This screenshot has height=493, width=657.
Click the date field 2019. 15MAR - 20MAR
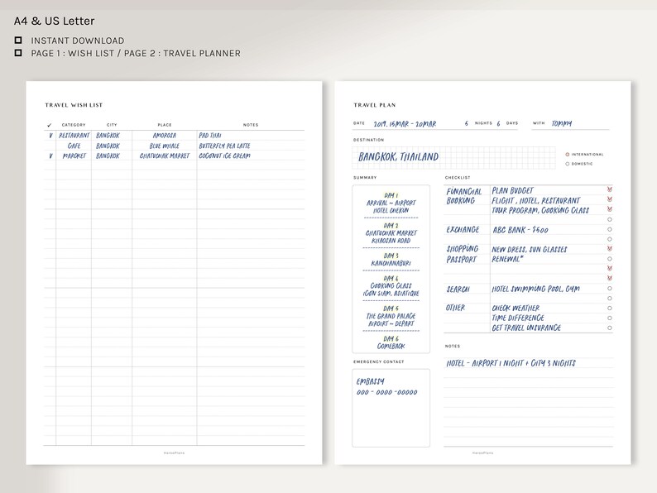pos(405,124)
